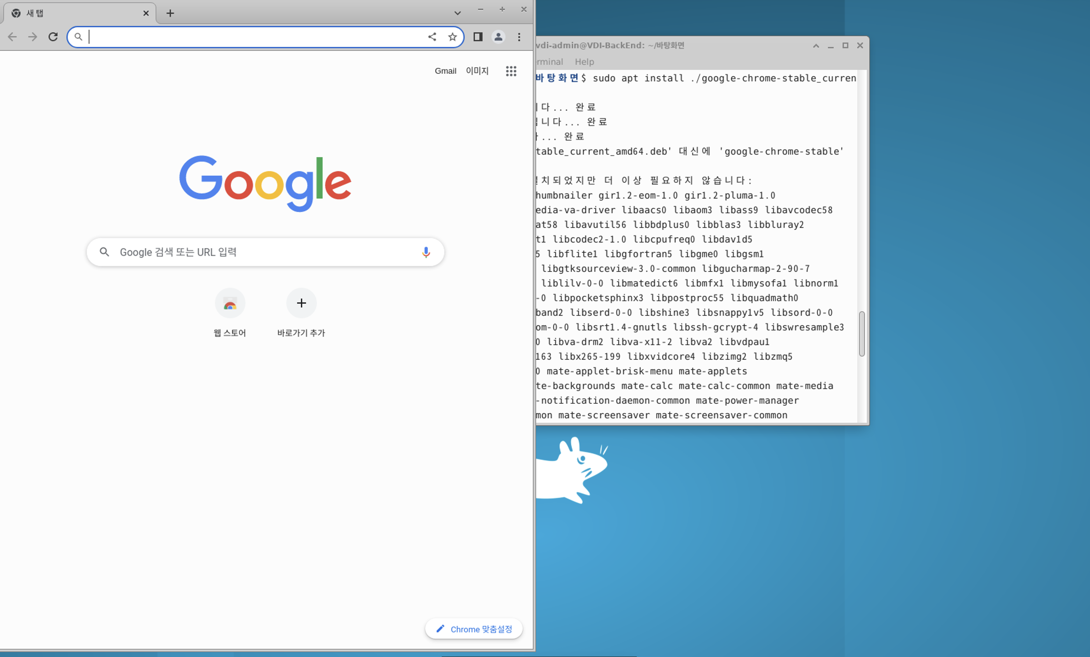Click the Chrome 맞춤설정 button
1090x657 pixels.
(x=474, y=629)
